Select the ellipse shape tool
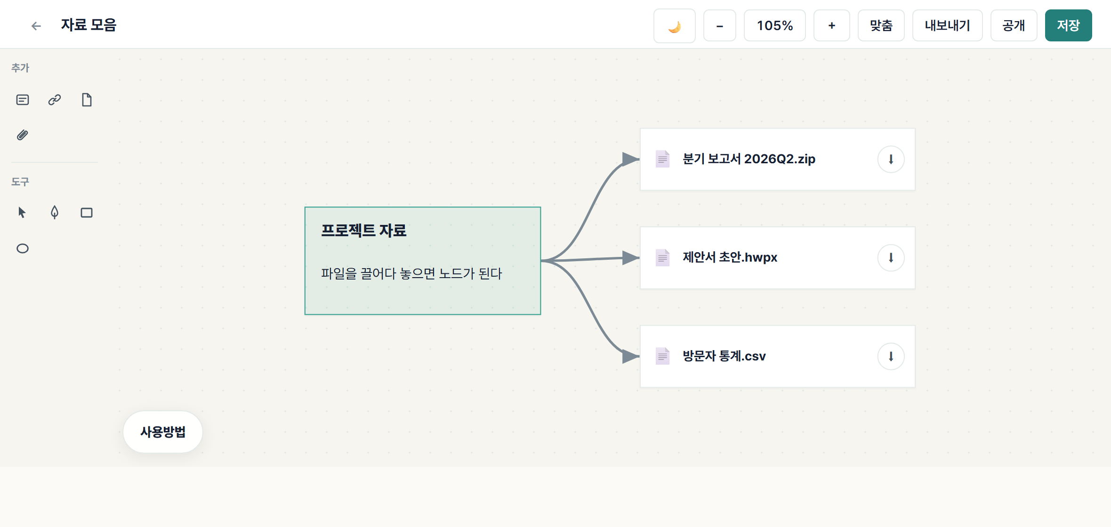This screenshot has width=1111, height=527. click(x=23, y=248)
